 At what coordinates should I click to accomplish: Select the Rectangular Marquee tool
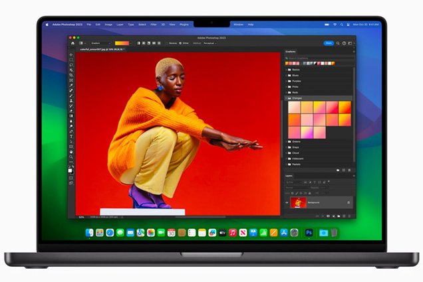(x=71, y=60)
